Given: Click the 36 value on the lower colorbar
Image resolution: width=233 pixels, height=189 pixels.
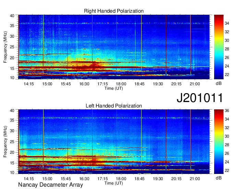Looking at the screenshot, I should coord(227,111).
